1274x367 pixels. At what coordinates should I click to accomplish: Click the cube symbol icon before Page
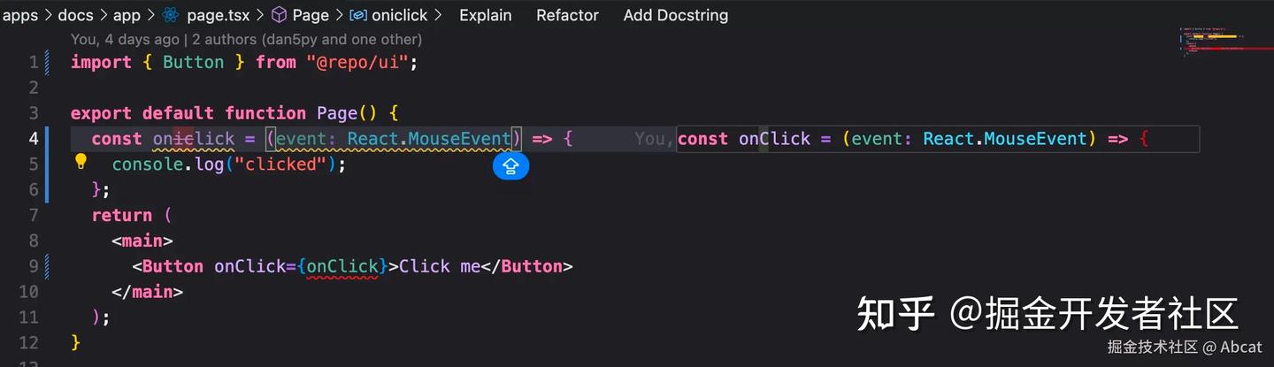point(279,15)
